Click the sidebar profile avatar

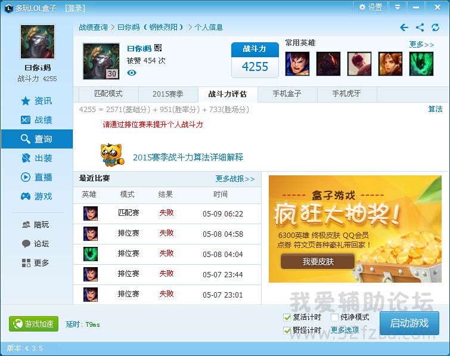[x=38, y=42]
